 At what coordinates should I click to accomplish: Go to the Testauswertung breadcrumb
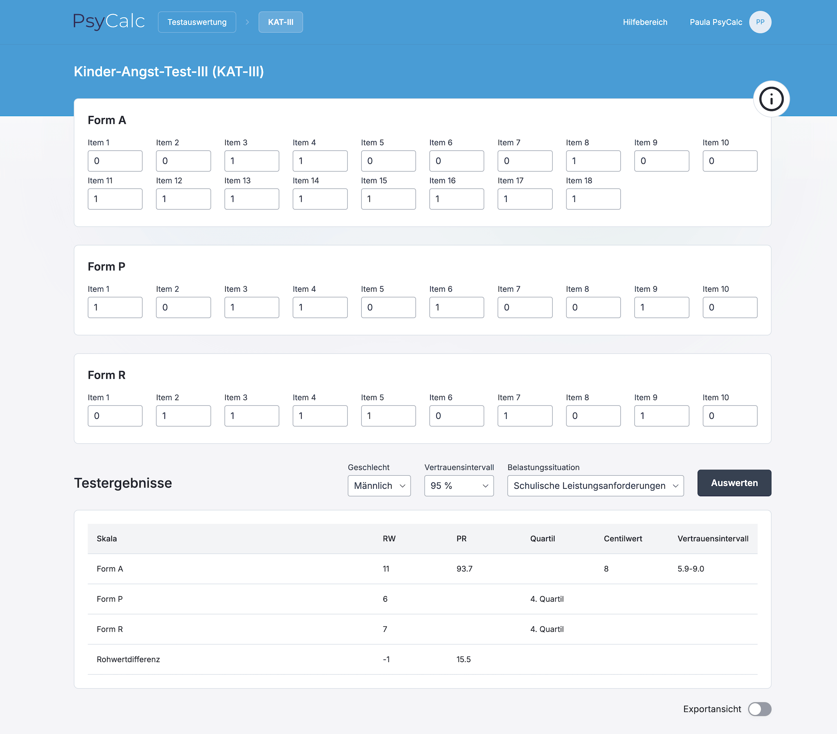(197, 22)
